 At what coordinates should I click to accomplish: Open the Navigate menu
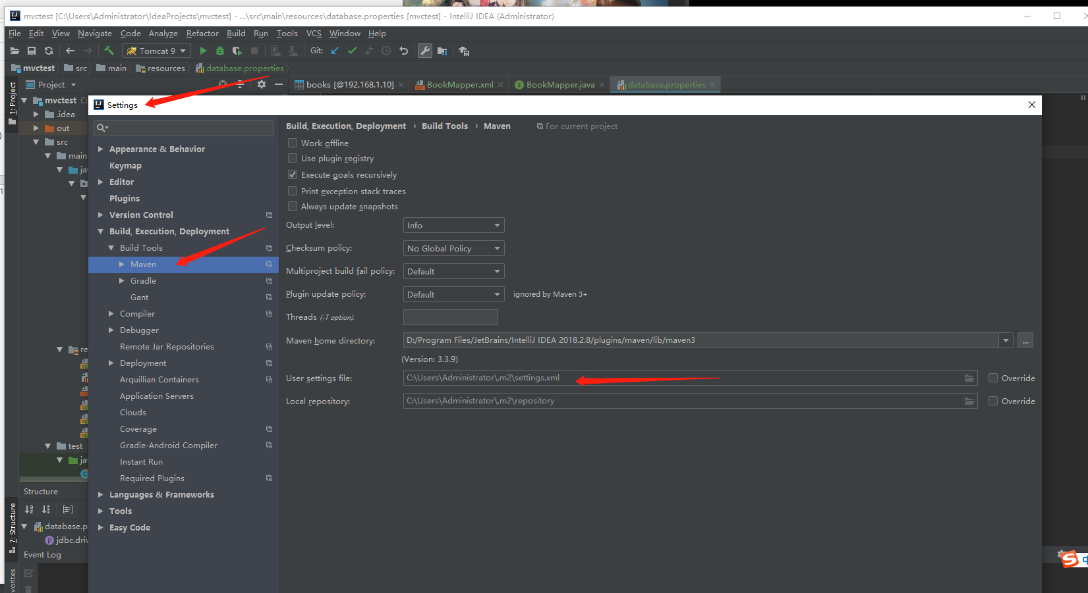(95, 33)
